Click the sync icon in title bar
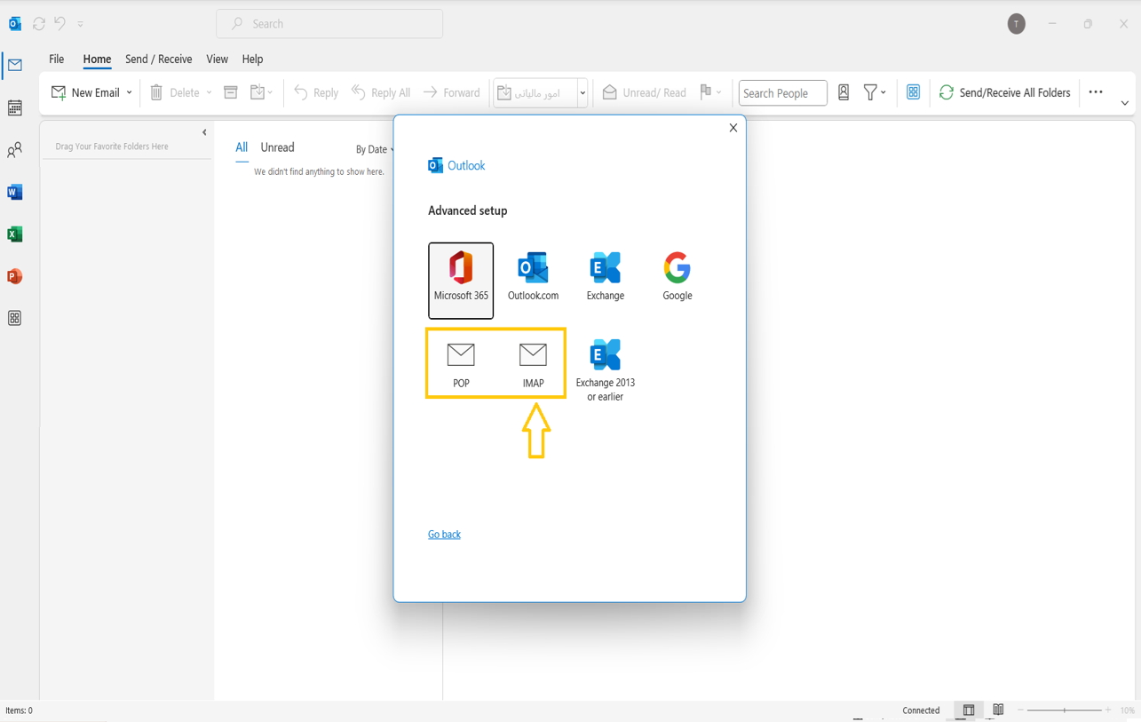Screen dimensions: 1141x722 (x=39, y=24)
